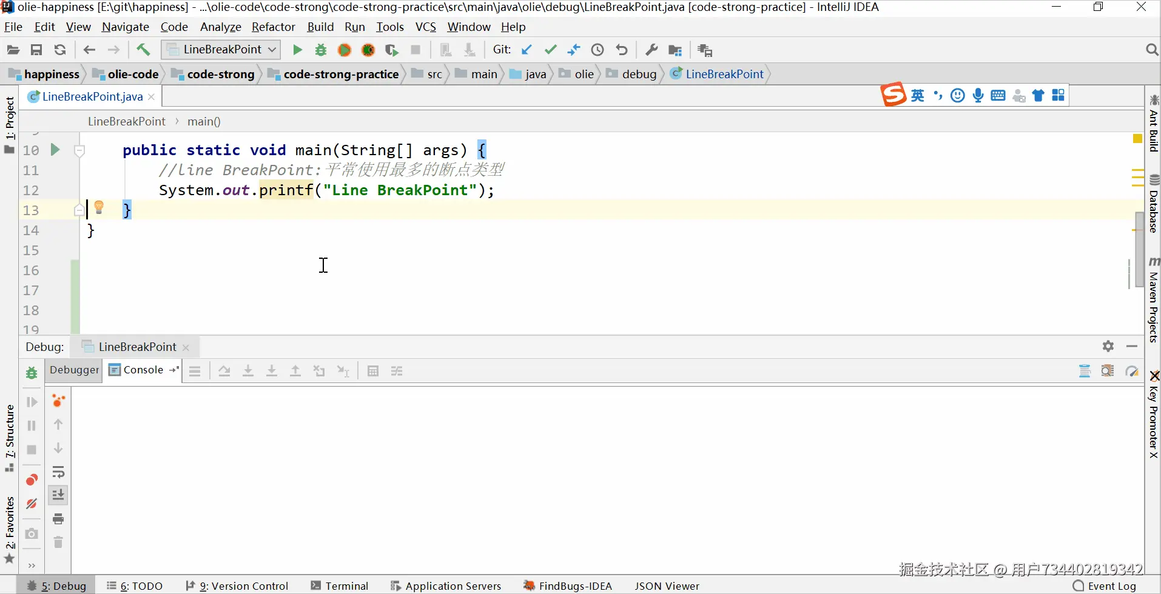
Task: Open the Application Servers tool window
Action: tap(446, 586)
